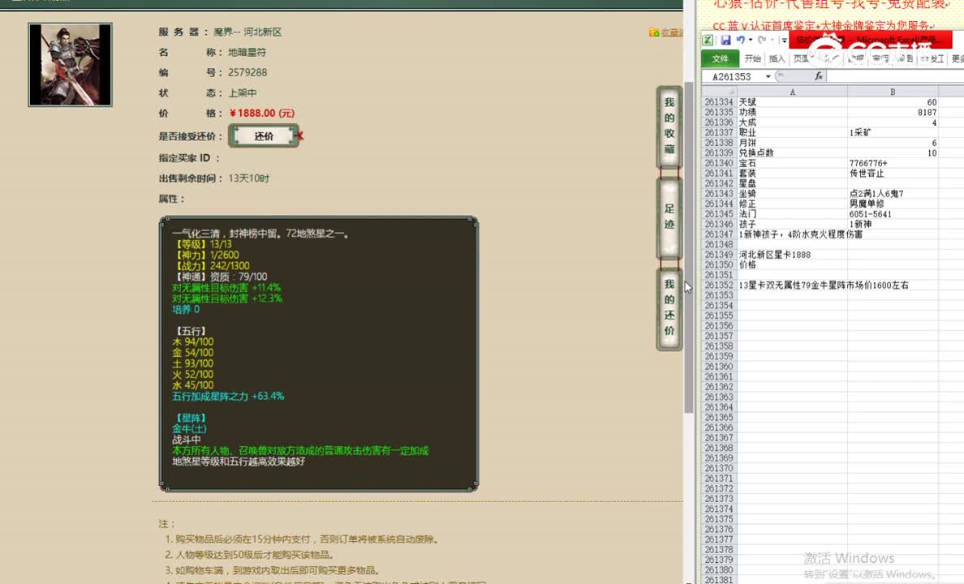Undo the last Excel action
Screen dimensions: 964x584
point(740,40)
